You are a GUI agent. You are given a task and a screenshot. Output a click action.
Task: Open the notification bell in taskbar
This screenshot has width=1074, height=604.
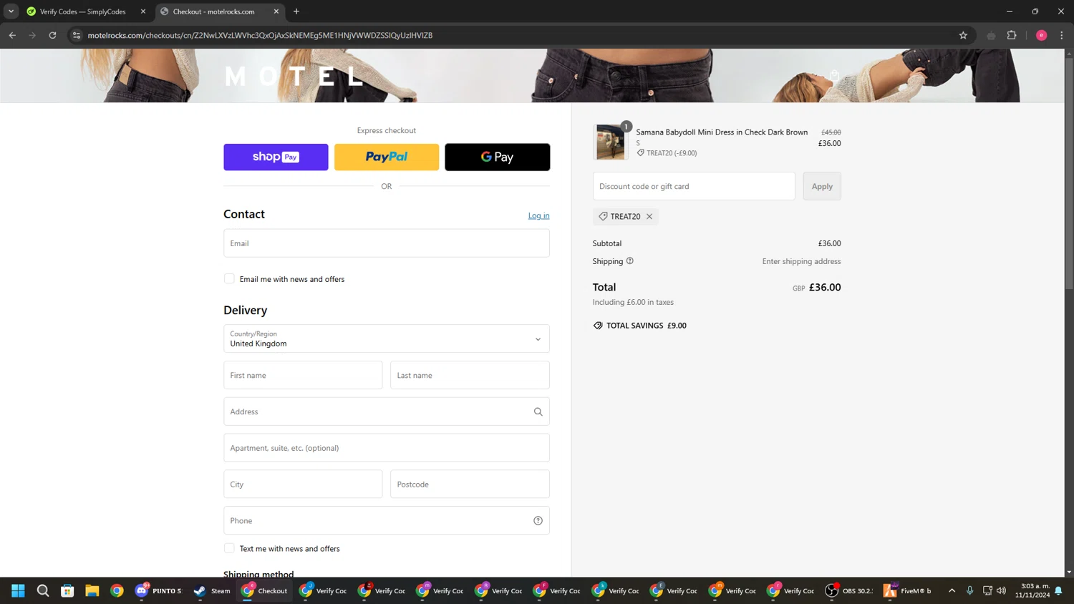point(1058,590)
